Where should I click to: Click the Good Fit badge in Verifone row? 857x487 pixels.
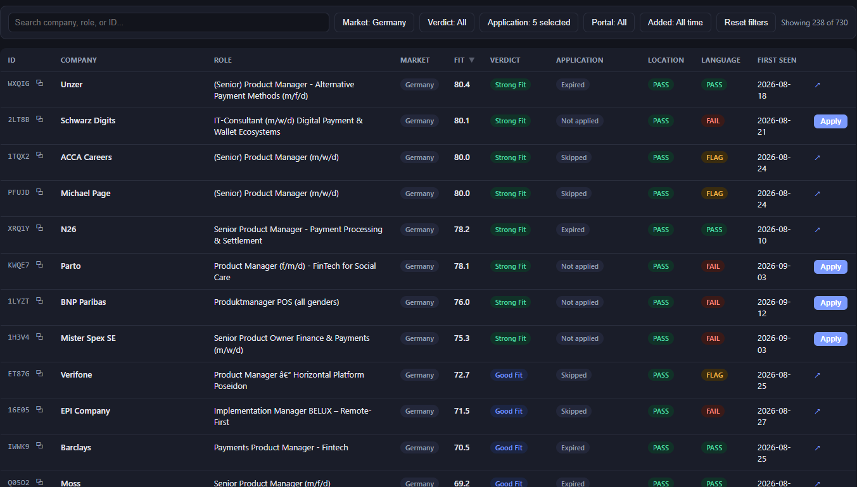tap(509, 375)
